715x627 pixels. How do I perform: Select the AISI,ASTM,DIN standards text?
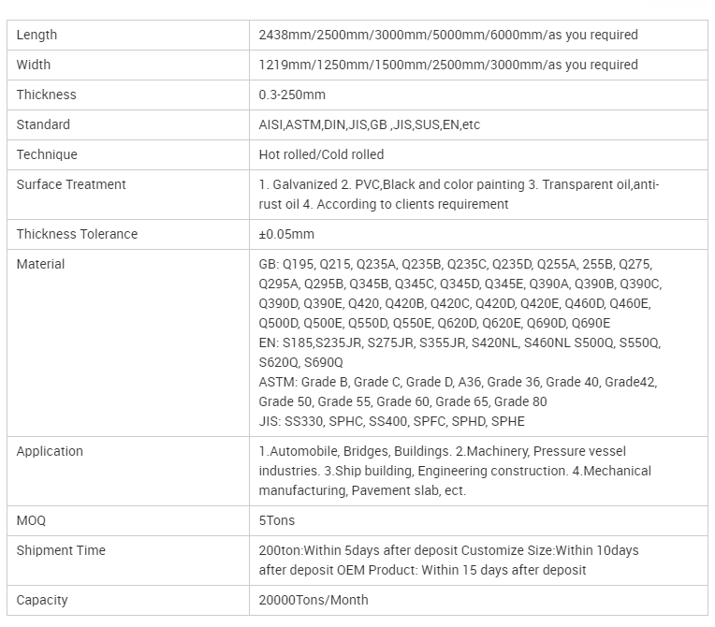pos(370,124)
